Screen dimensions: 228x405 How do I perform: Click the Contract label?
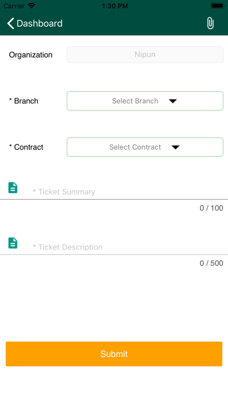(x=26, y=147)
